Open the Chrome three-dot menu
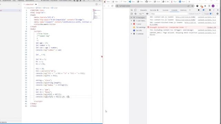221x124 pixels. tap(217, 6)
